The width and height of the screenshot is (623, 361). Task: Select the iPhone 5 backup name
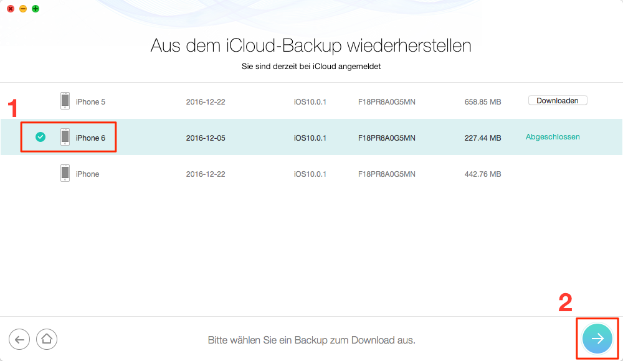pos(90,102)
